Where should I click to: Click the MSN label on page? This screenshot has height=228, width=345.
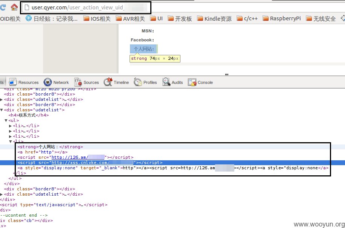click(148, 31)
